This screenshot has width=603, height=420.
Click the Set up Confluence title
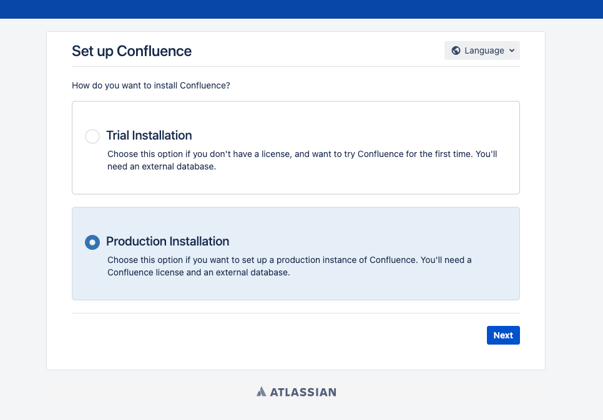click(132, 51)
